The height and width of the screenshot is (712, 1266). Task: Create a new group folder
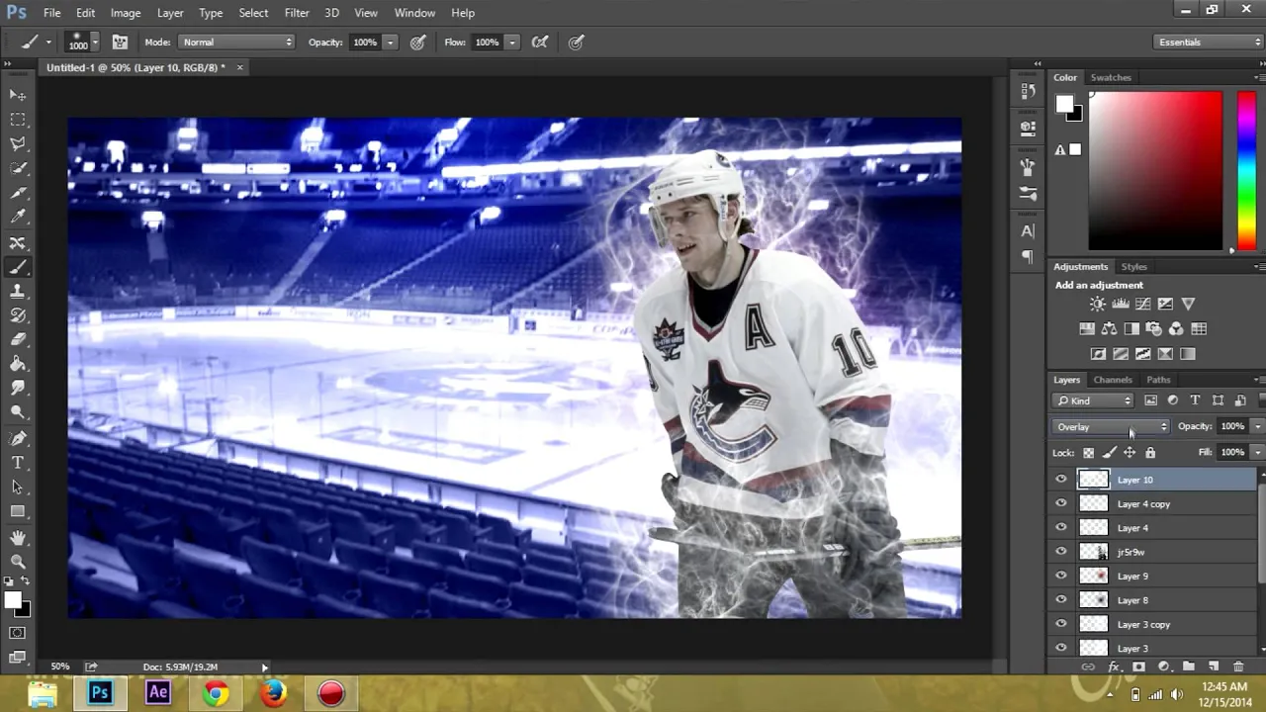tap(1189, 667)
